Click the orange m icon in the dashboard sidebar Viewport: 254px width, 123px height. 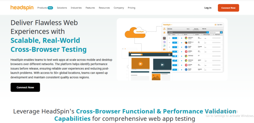coord(164,49)
